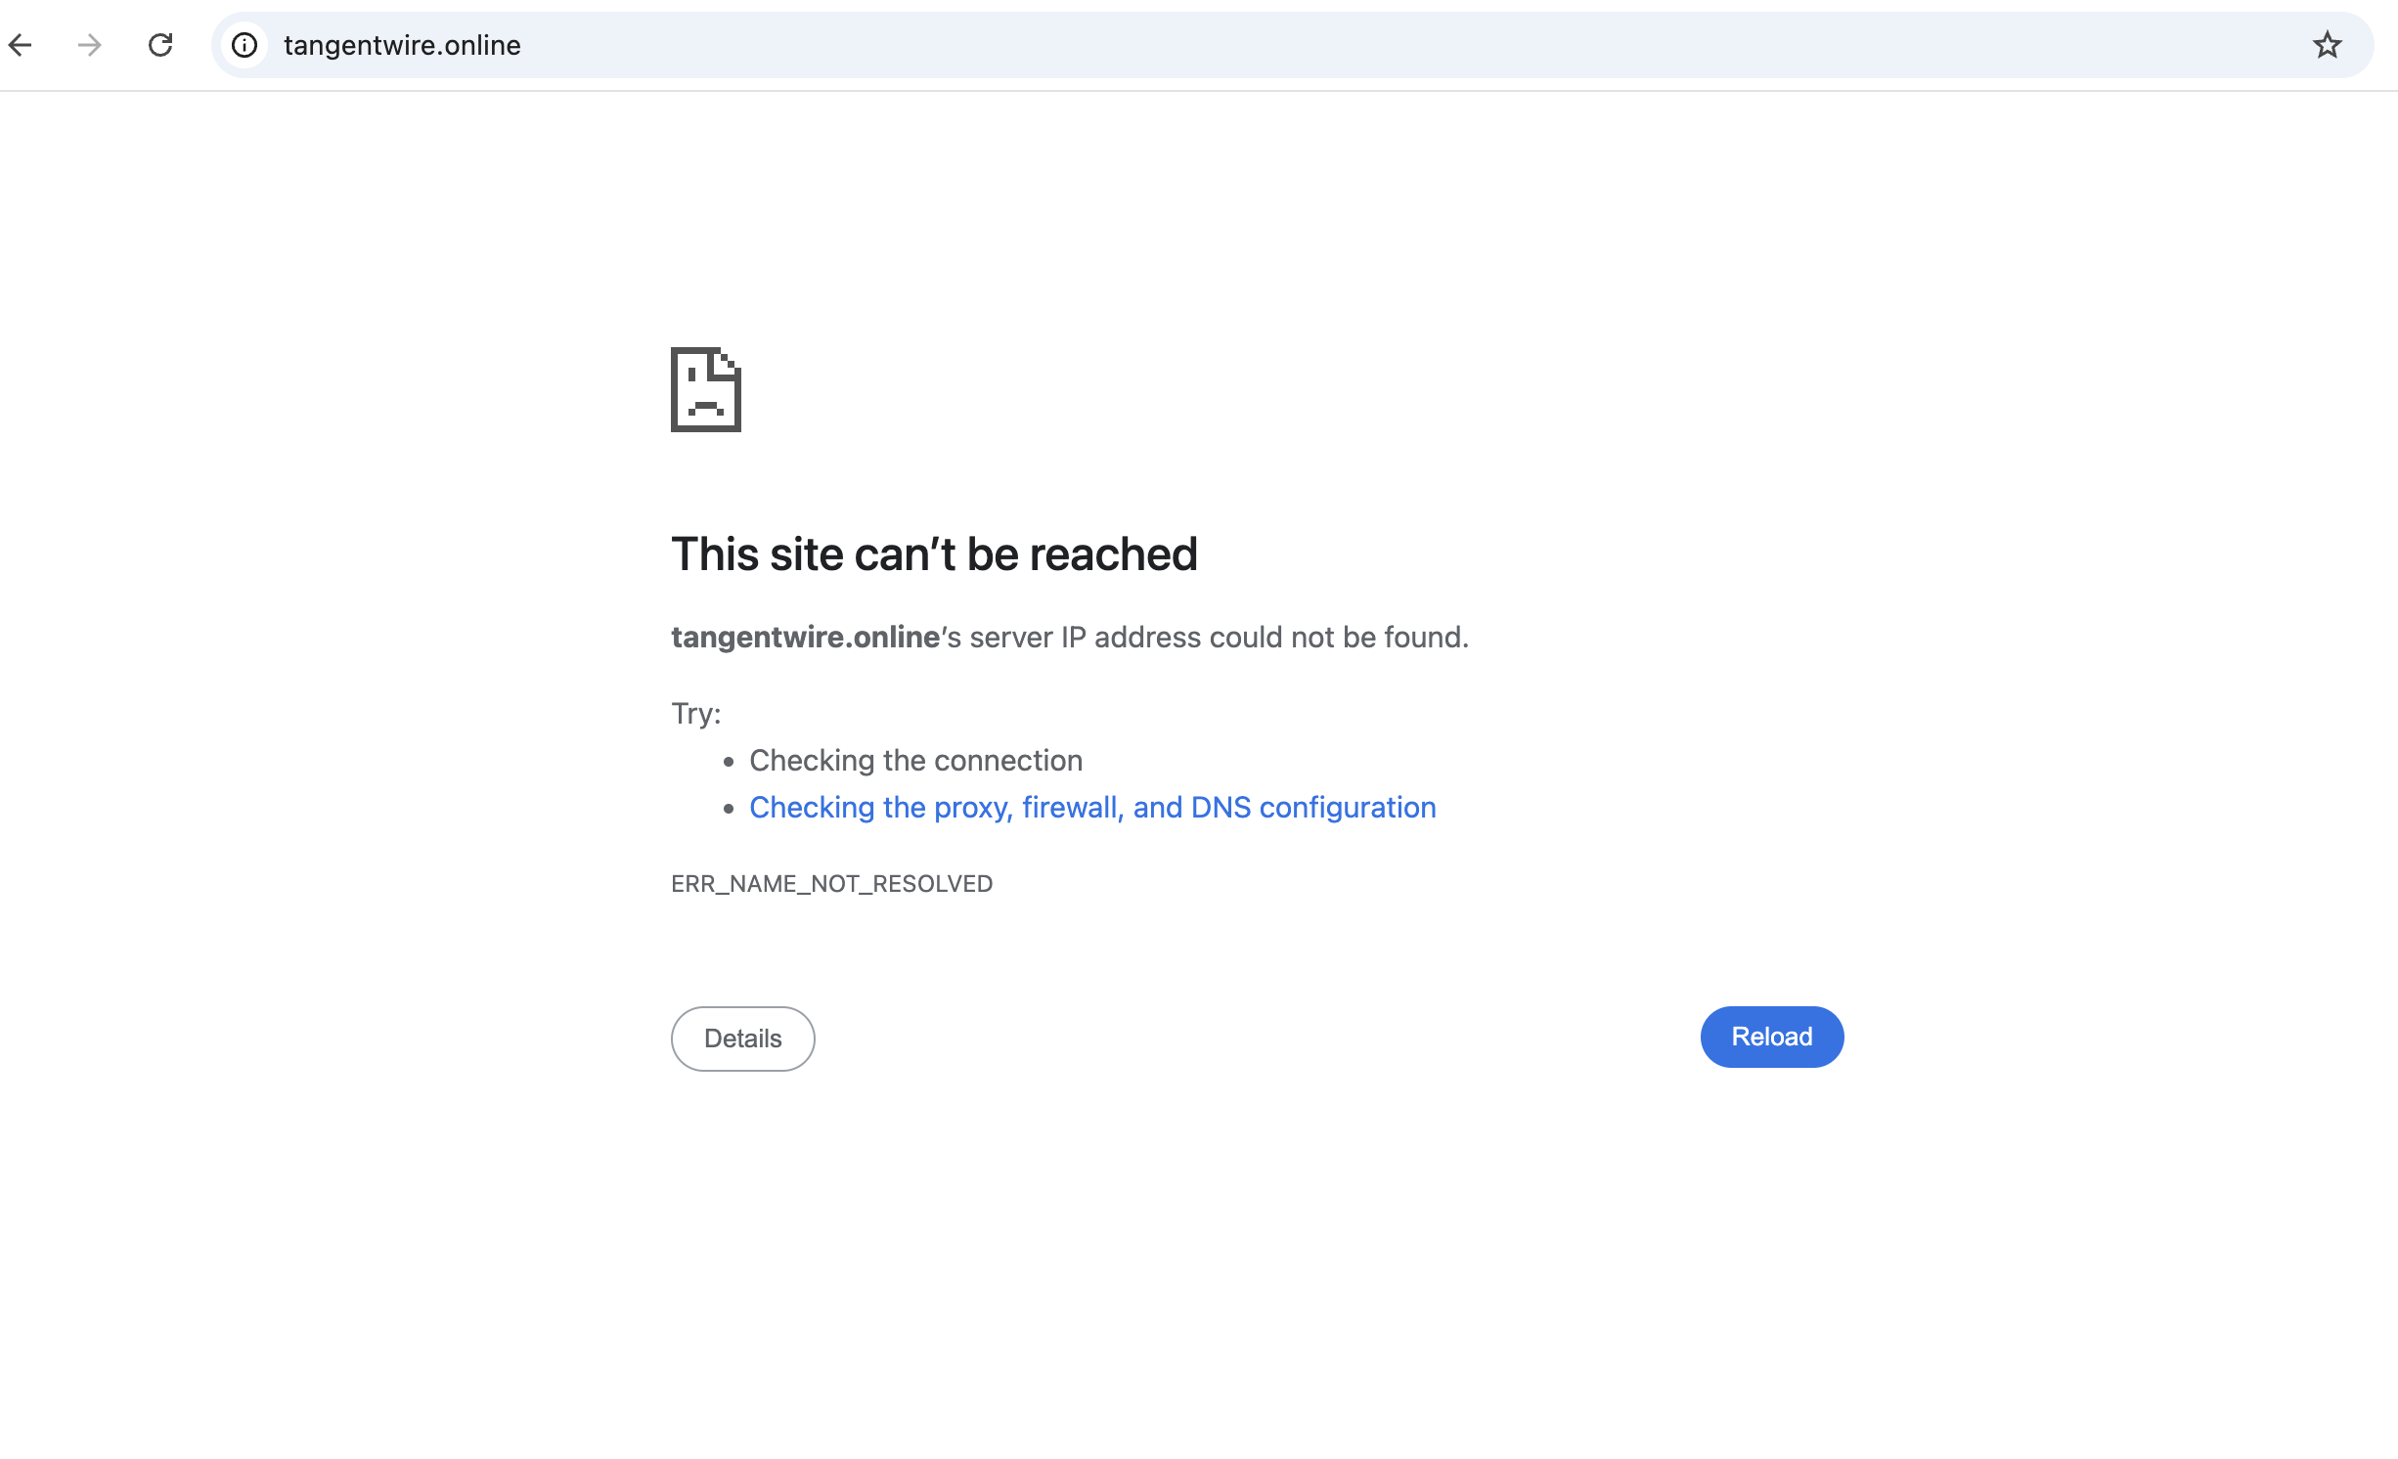This screenshot has width=2398, height=1459.
Task: Click the forward navigation arrow
Action: click(x=89, y=45)
